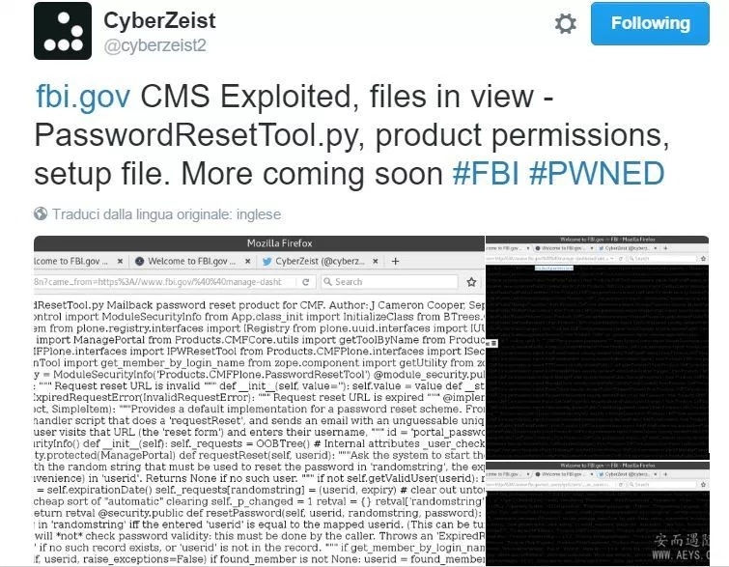Viewport: 729px width, 567px height.
Task: Open the #FBI hashtag
Action: (486, 174)
